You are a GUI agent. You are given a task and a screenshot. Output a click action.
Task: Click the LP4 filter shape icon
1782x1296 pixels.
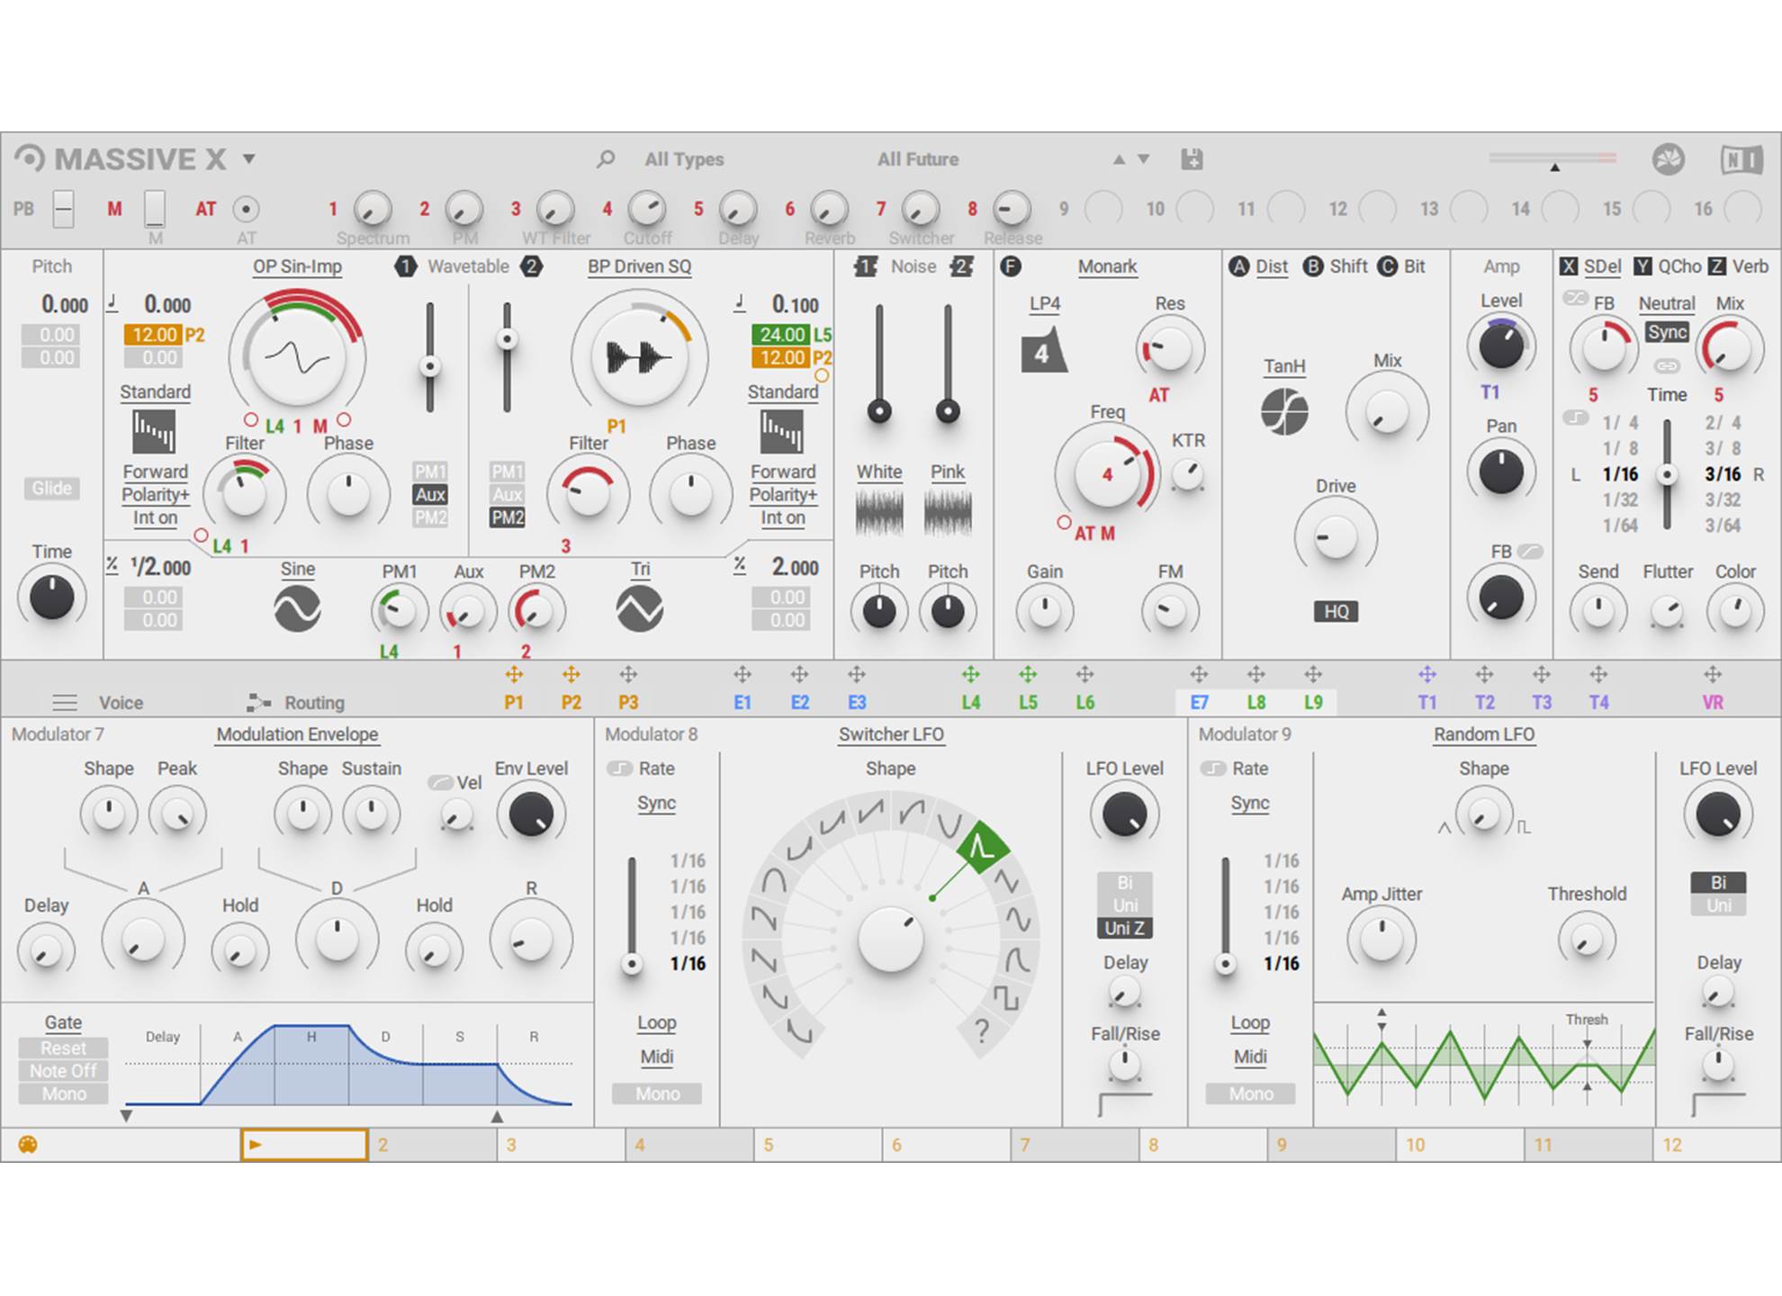[1043, 350]
